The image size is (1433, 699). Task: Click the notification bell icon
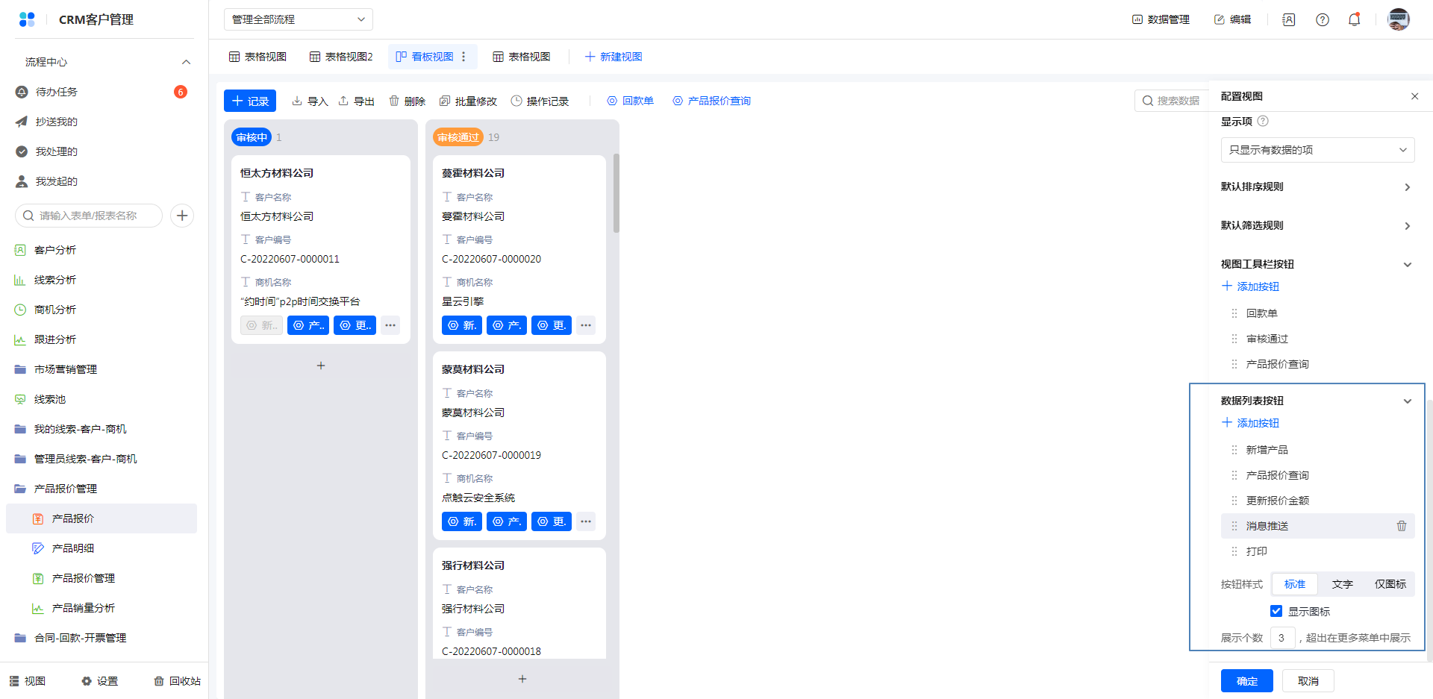(x=1354, y=20)
